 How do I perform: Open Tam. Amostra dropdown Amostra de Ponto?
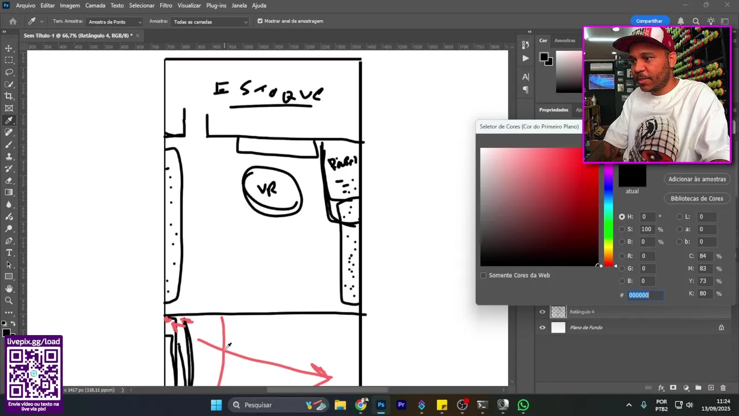tap(114, 22)
